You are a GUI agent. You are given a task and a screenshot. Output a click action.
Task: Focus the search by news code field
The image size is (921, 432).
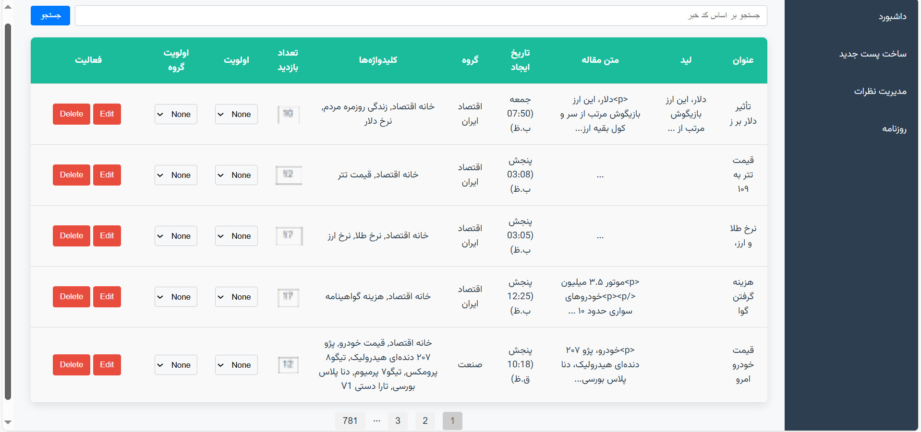pyautogui.click(x=421, y=16)
